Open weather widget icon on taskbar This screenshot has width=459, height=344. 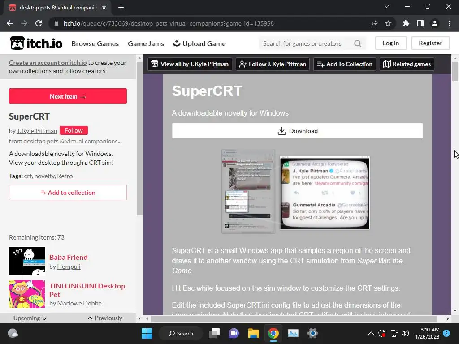pos(13,333)
